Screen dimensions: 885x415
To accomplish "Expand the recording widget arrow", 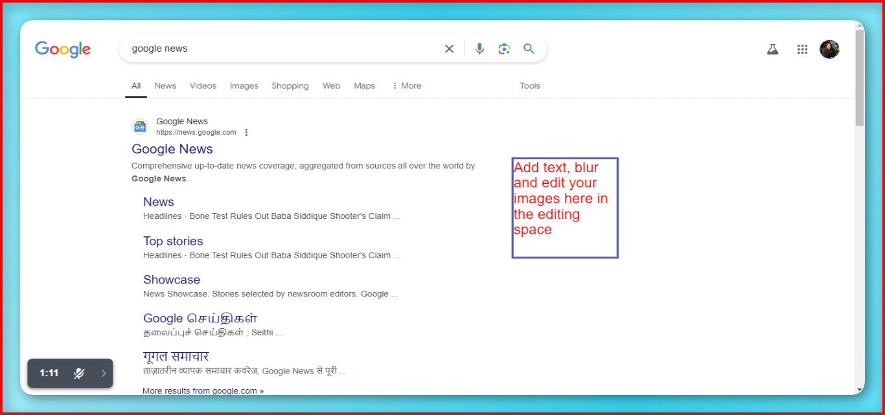I will coord(103,373).
